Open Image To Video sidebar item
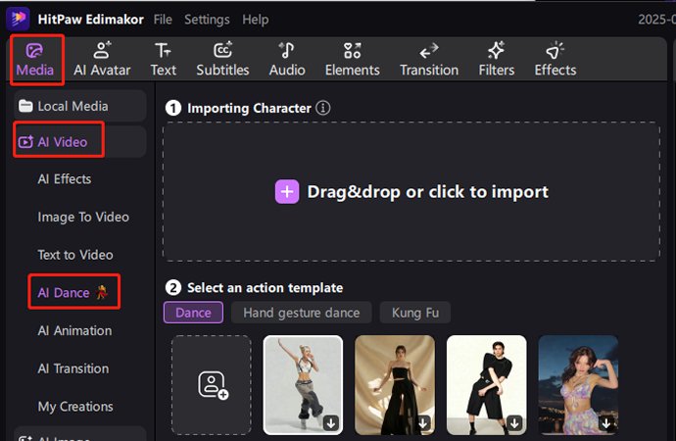This screenshot has height=441, width=676. click(83, 217)
